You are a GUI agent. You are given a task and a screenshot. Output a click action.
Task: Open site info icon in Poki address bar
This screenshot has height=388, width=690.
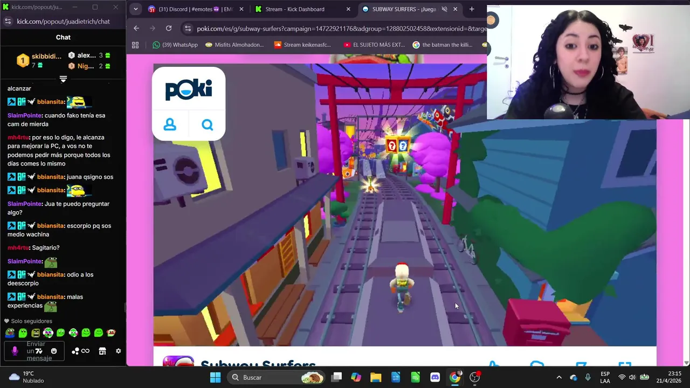(187, 29)
